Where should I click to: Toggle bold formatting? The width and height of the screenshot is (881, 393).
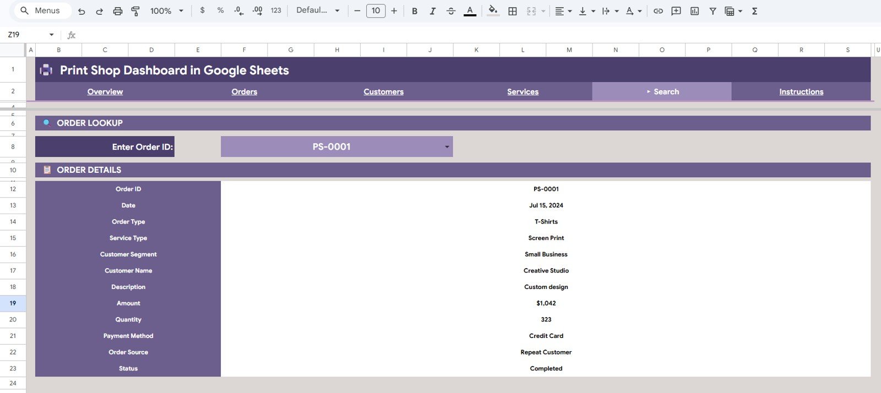pyautogui.click(x=415, y=11)
